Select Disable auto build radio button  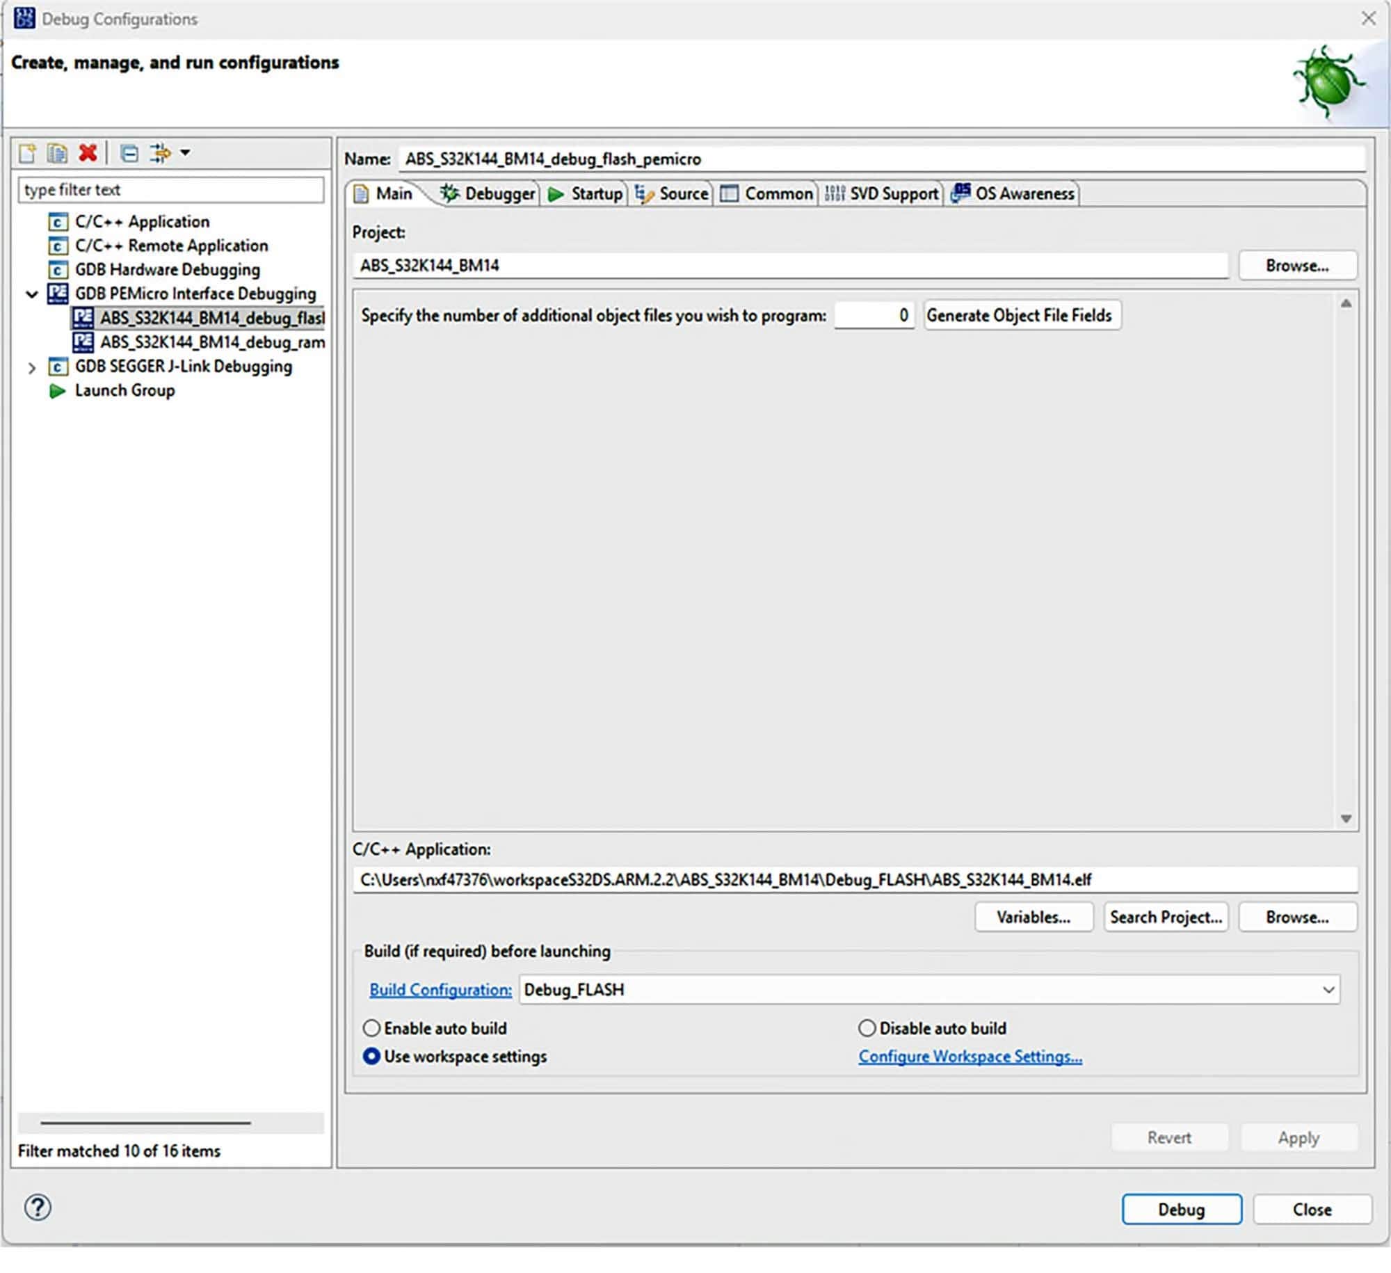tap(867, 1028)
